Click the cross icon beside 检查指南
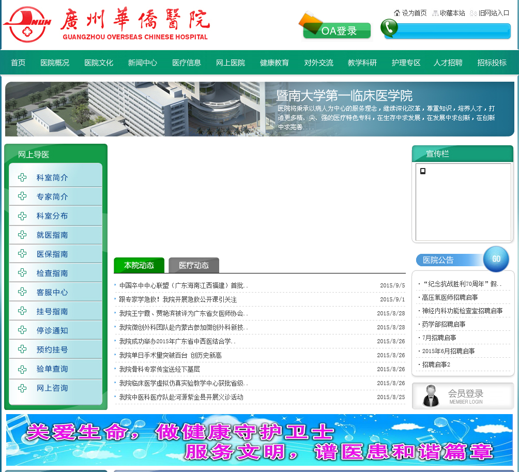The image size is (519, 472). tap(22, 273)
